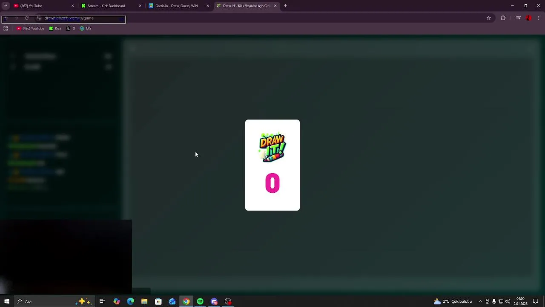Open the OIS bookmark

click(86, 29)
